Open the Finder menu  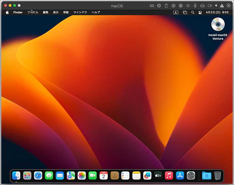point(18,12)
